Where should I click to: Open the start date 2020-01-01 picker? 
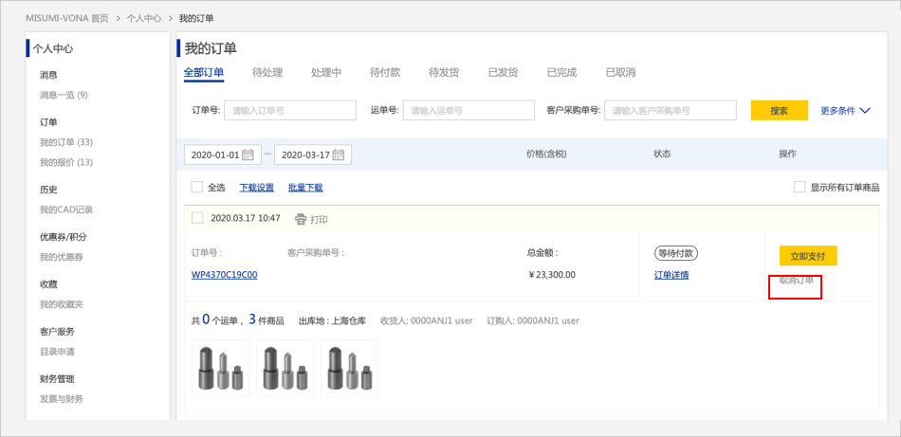(x=214, y=155)
